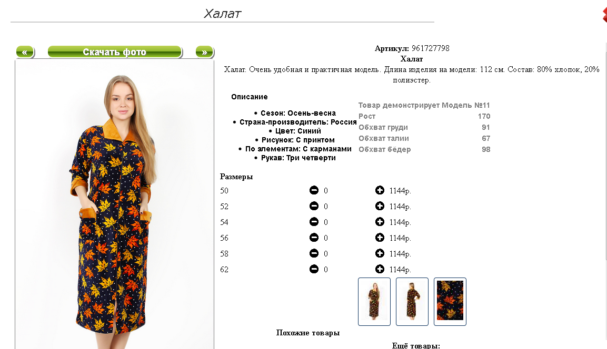This screenshot has width=607, height=349.
Task: Increase quantity for size 62
Action: pos(380,269)
